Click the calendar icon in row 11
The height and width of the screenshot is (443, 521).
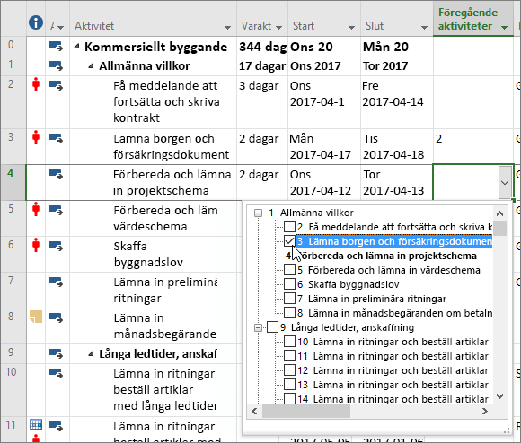pyautogui.click(x=36, y=424)
